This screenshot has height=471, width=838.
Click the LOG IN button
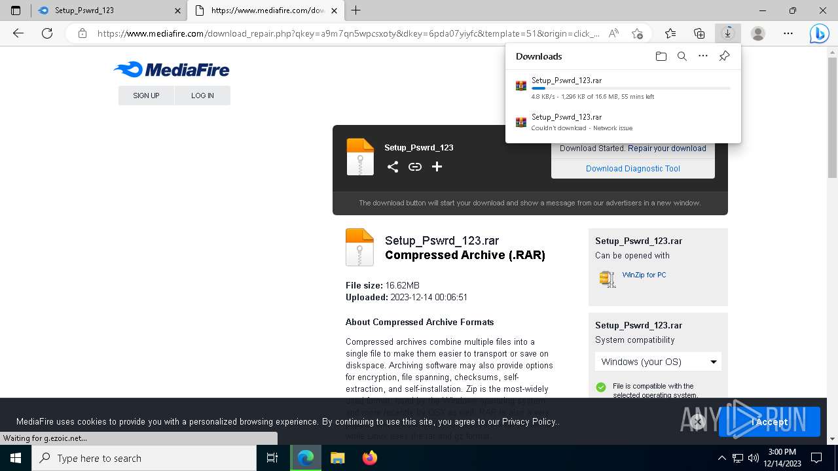(x=202, y=96)
